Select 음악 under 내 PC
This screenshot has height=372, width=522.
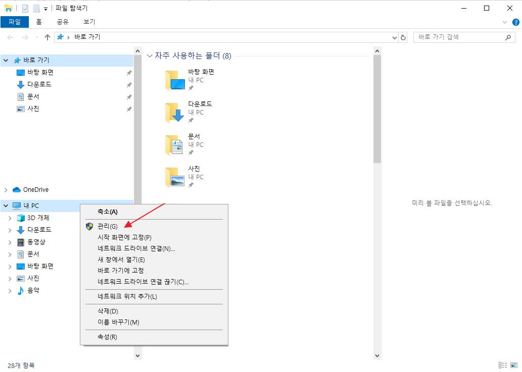click(x=33, y=291)
